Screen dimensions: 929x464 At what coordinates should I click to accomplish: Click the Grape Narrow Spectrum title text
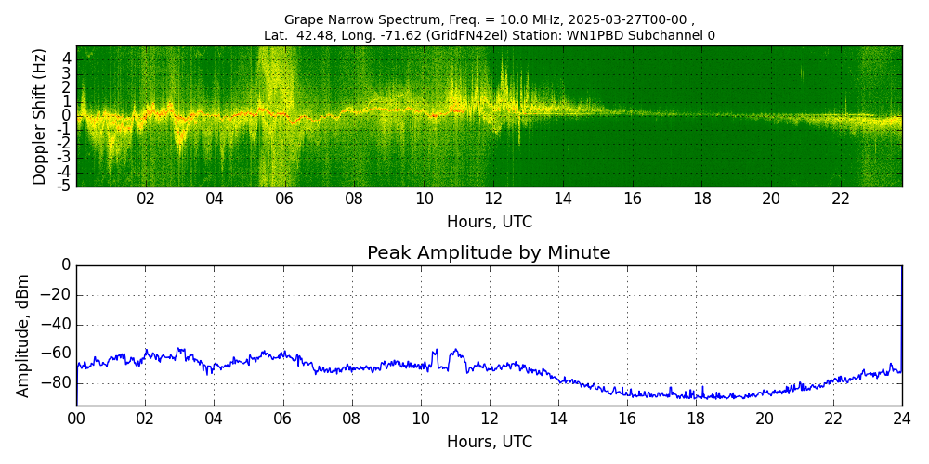pos(489,19)
